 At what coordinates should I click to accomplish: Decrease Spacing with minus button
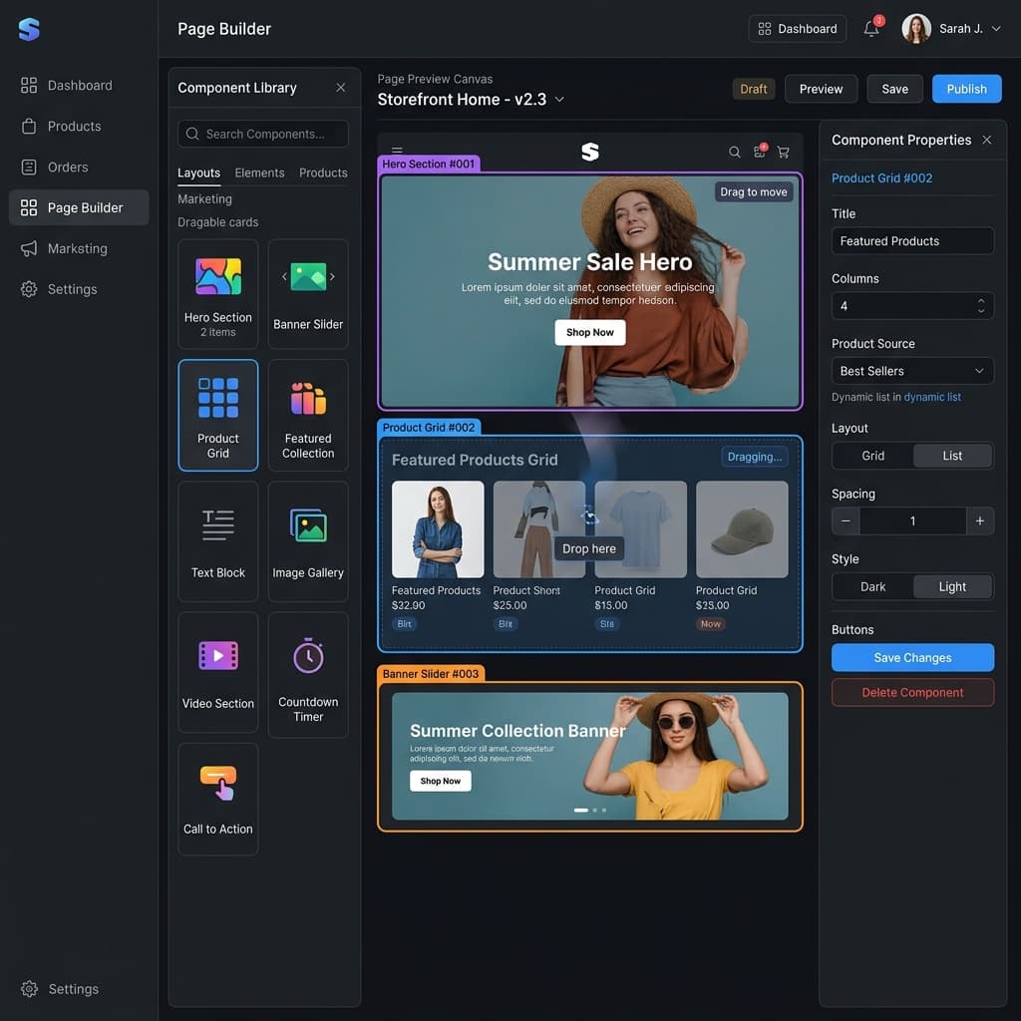click(846, 520)
